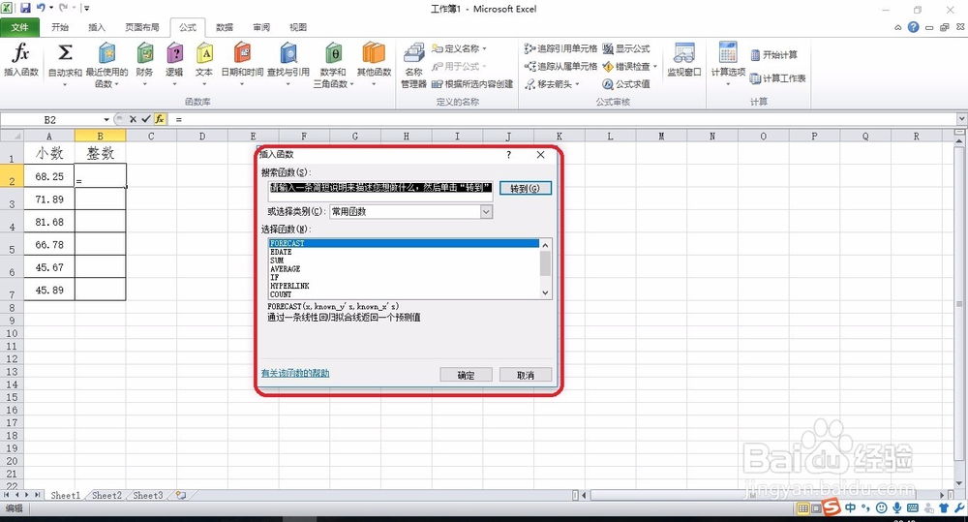Open the AutoSum (自动求和) sigma icon
Screen dimensions: 968x522
click(x=65, y=52)
